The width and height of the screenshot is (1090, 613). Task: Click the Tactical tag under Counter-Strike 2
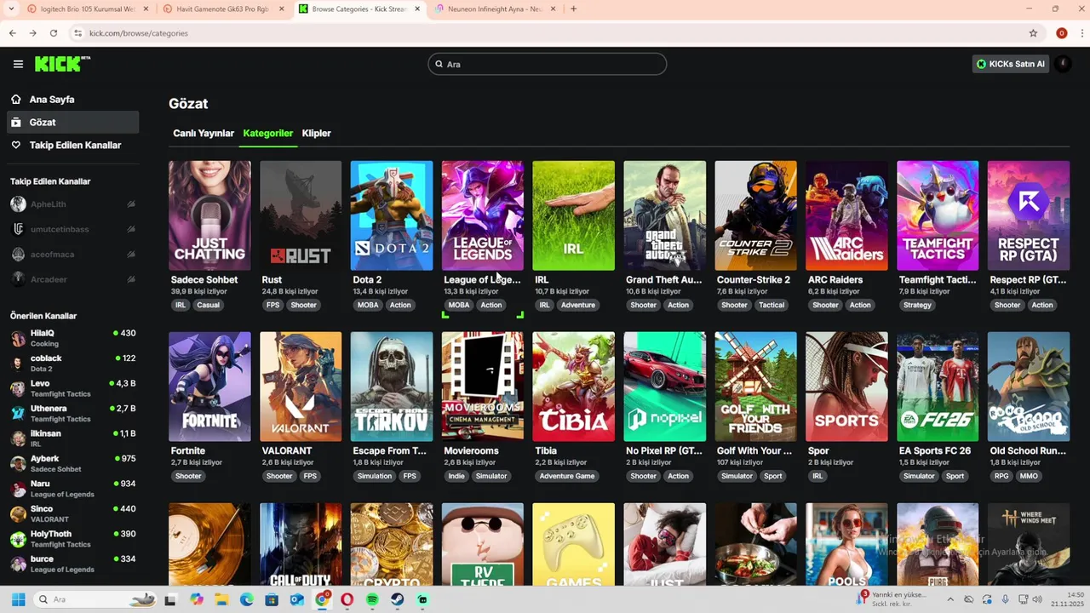[772, 305]
